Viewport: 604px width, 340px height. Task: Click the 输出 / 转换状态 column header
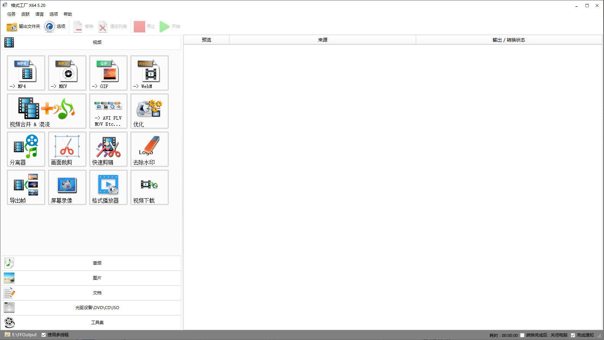pos(509,40)
